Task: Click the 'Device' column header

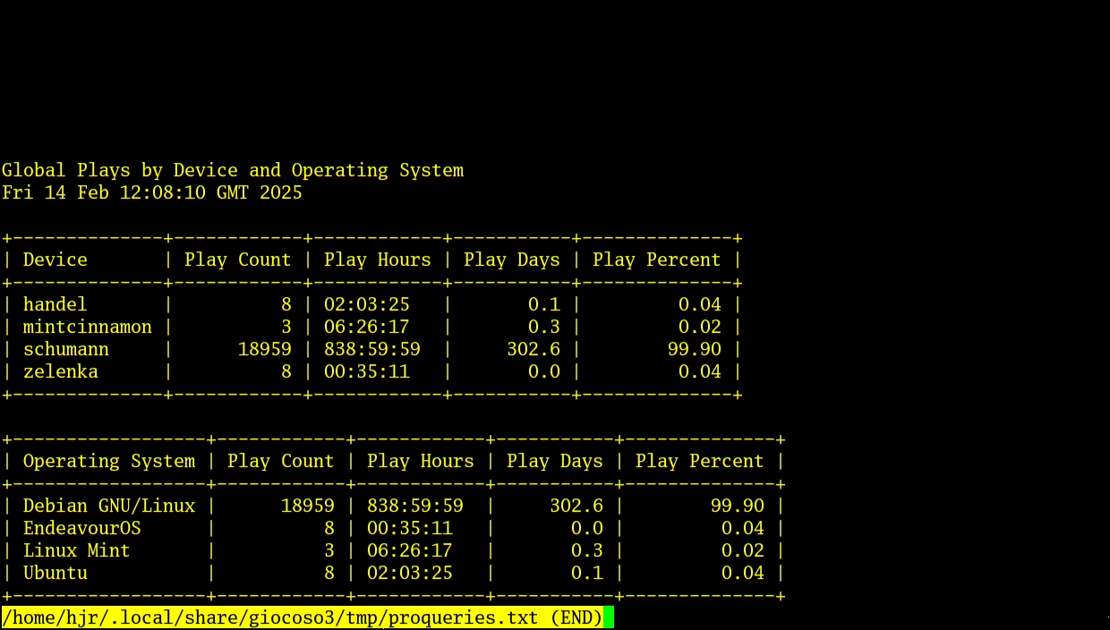Action: tap(55, 260)
